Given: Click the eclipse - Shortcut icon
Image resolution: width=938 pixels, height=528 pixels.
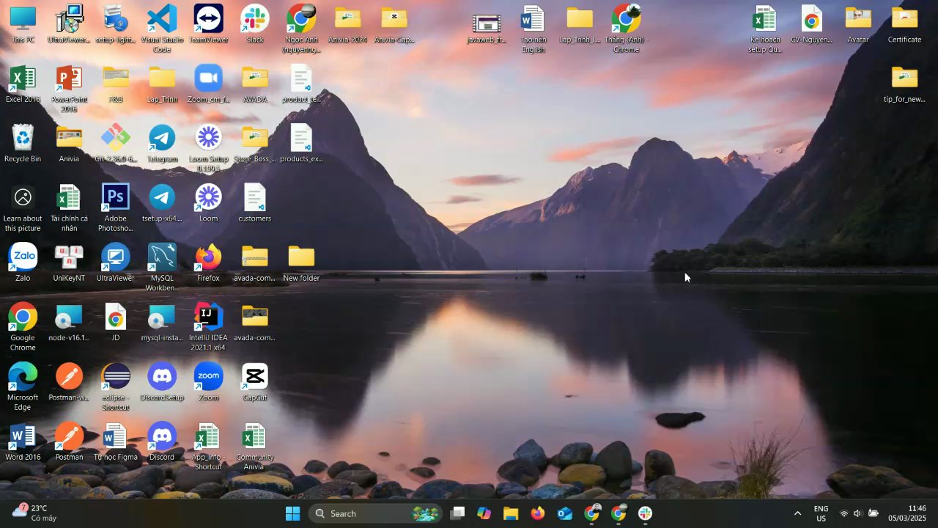Looking at the screenshot, I should (x=116, y=386).
